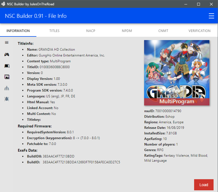
Task: Select the Html Manual Yes entry
Action: pos(41,102)
